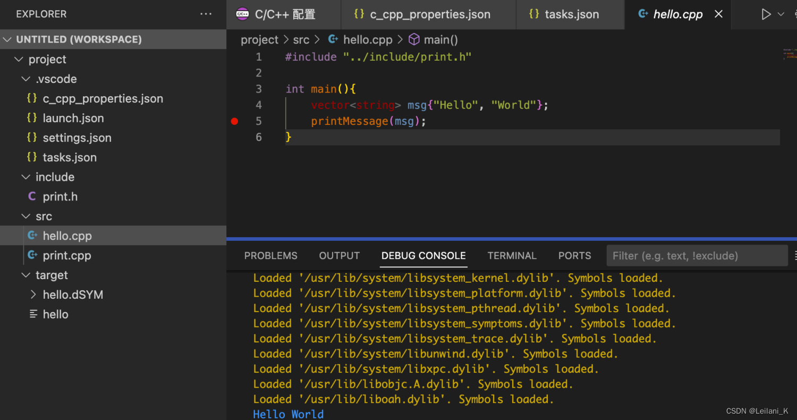Click the file icon beside hello in target
Image resolution: width=797 pixels, height=420 pixels.
33,314
